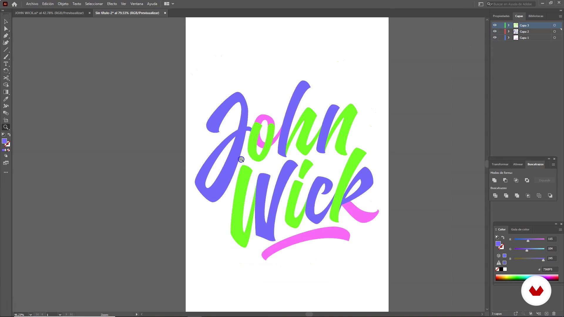Open the Layers panel options menu
This screenshot has height=317, width=564.
[560, 16]
